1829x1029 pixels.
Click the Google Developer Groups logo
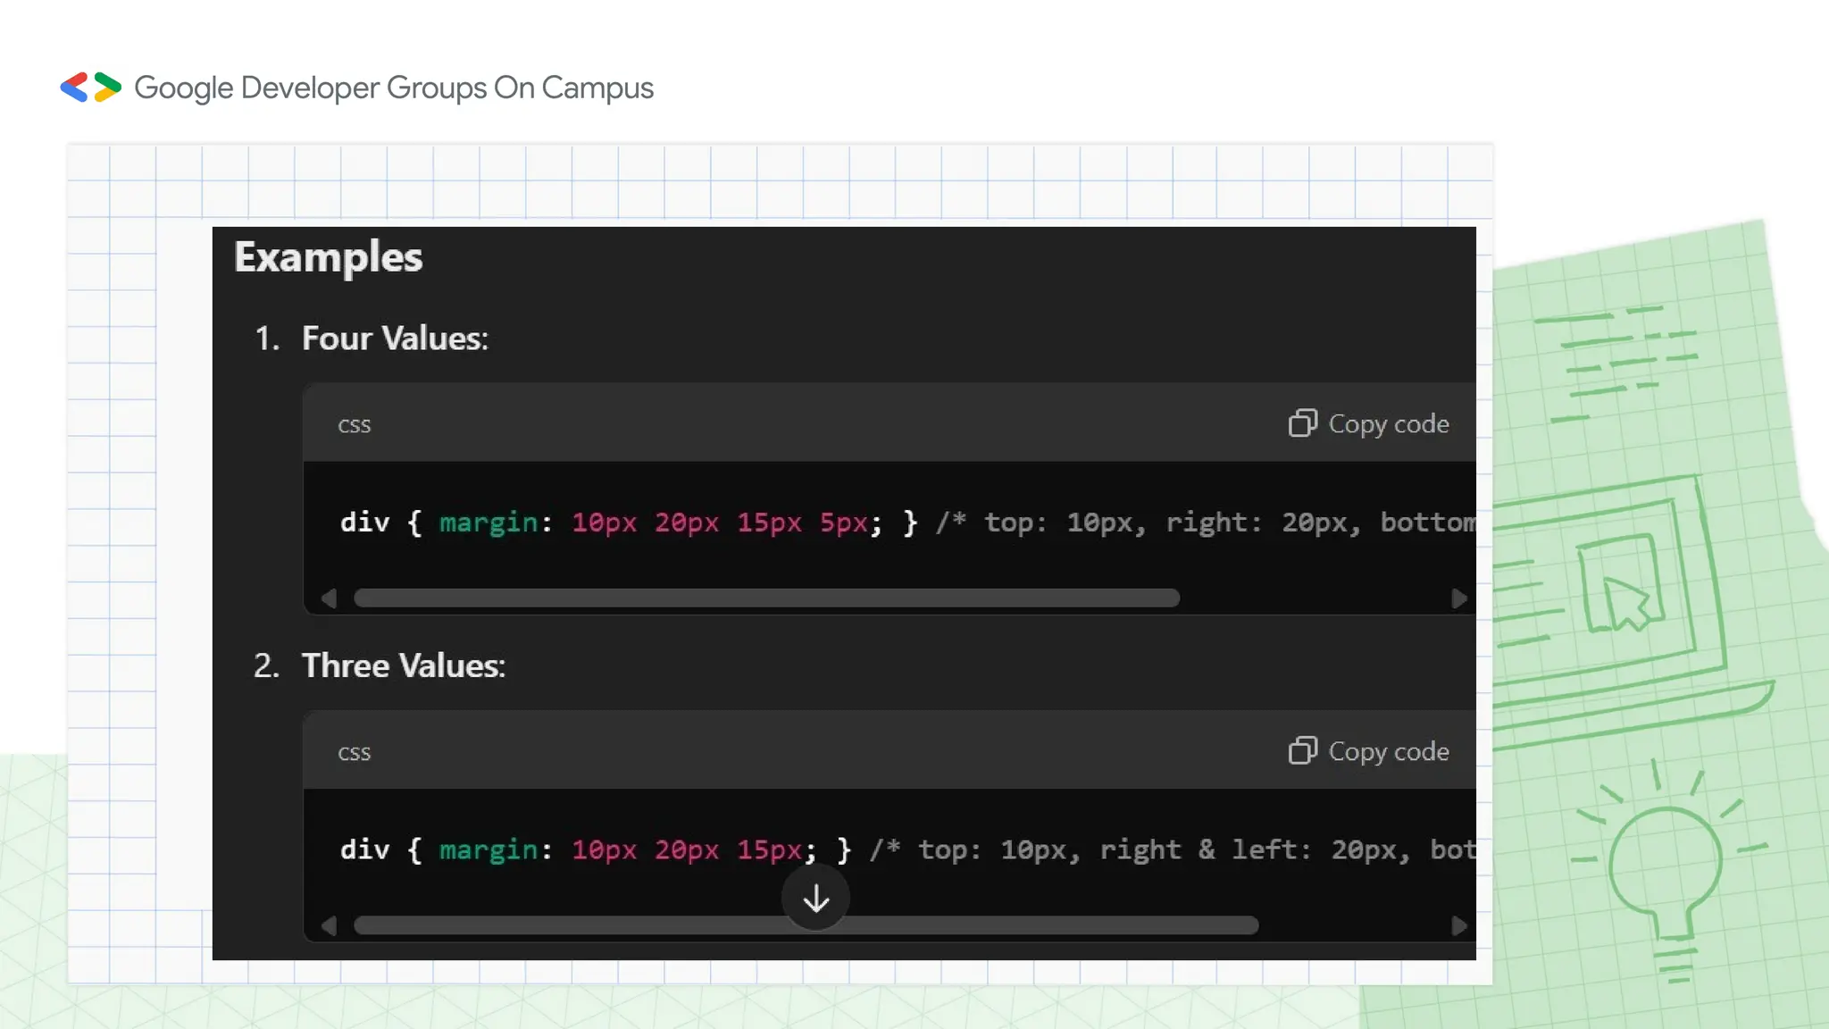pos(90,88)
